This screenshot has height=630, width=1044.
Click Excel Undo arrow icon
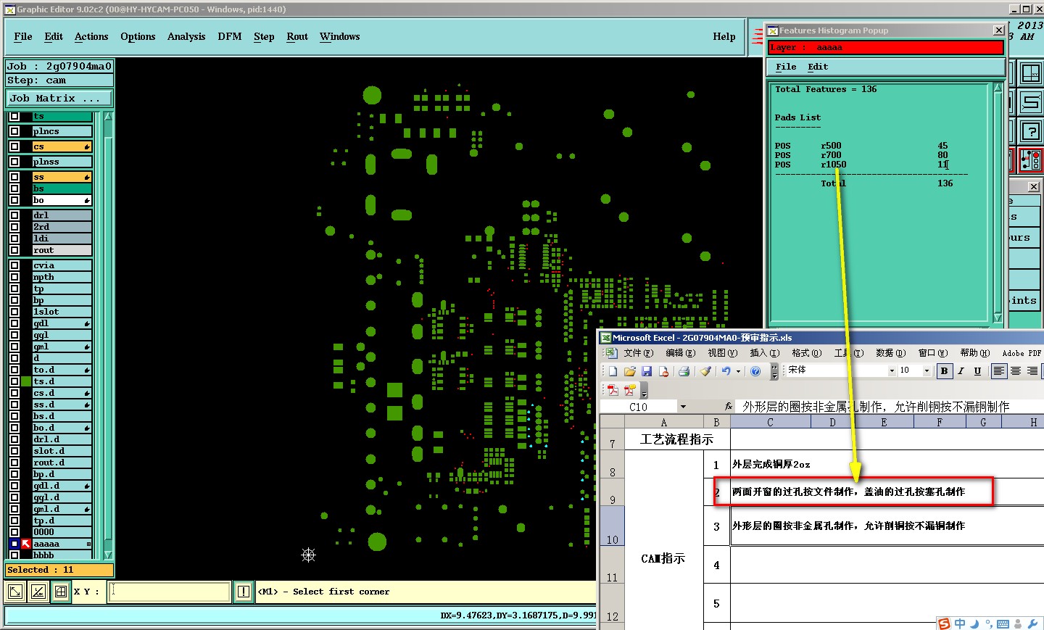[x=726, y=371]
